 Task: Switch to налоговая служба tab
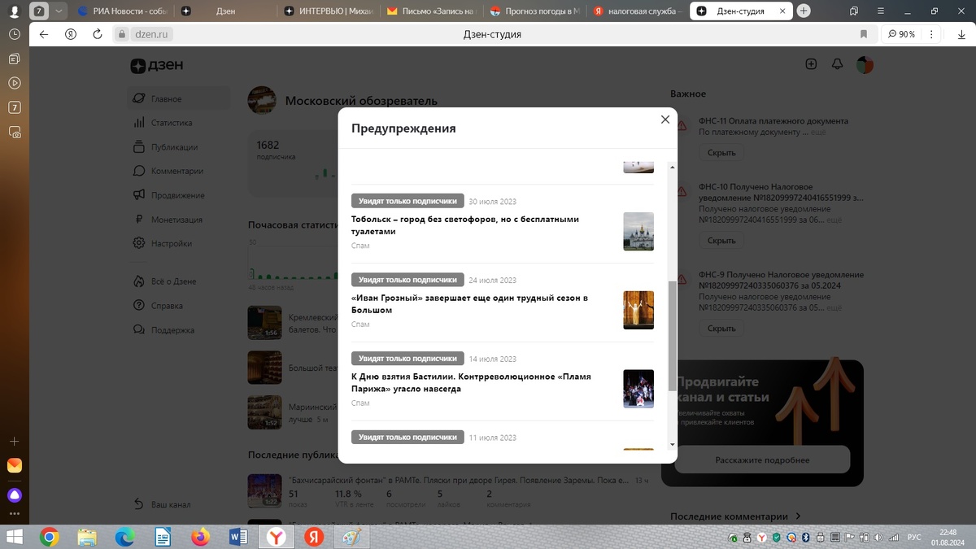[638, 11]
